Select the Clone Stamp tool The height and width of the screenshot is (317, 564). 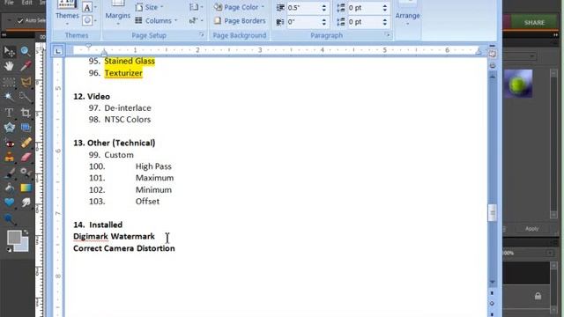(x=10, y=158)
